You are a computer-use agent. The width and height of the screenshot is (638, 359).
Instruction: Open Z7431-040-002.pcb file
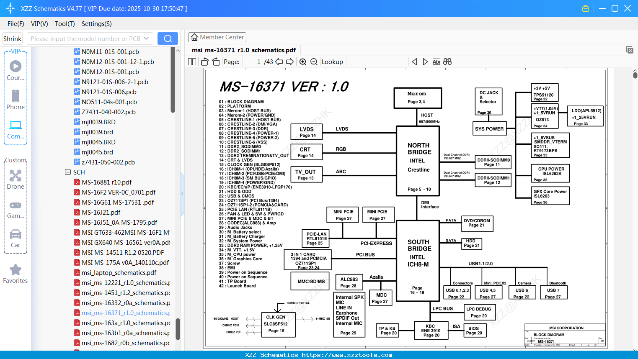(108, 112)
